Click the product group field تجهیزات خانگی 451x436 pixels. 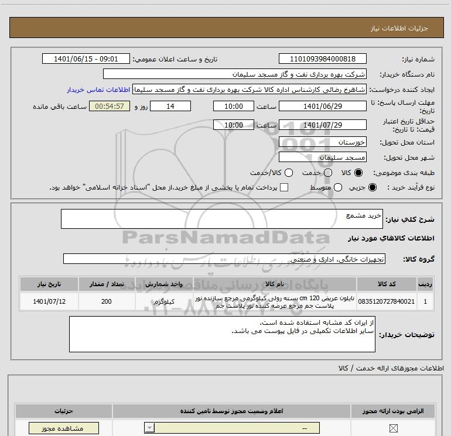coord(224,259)
